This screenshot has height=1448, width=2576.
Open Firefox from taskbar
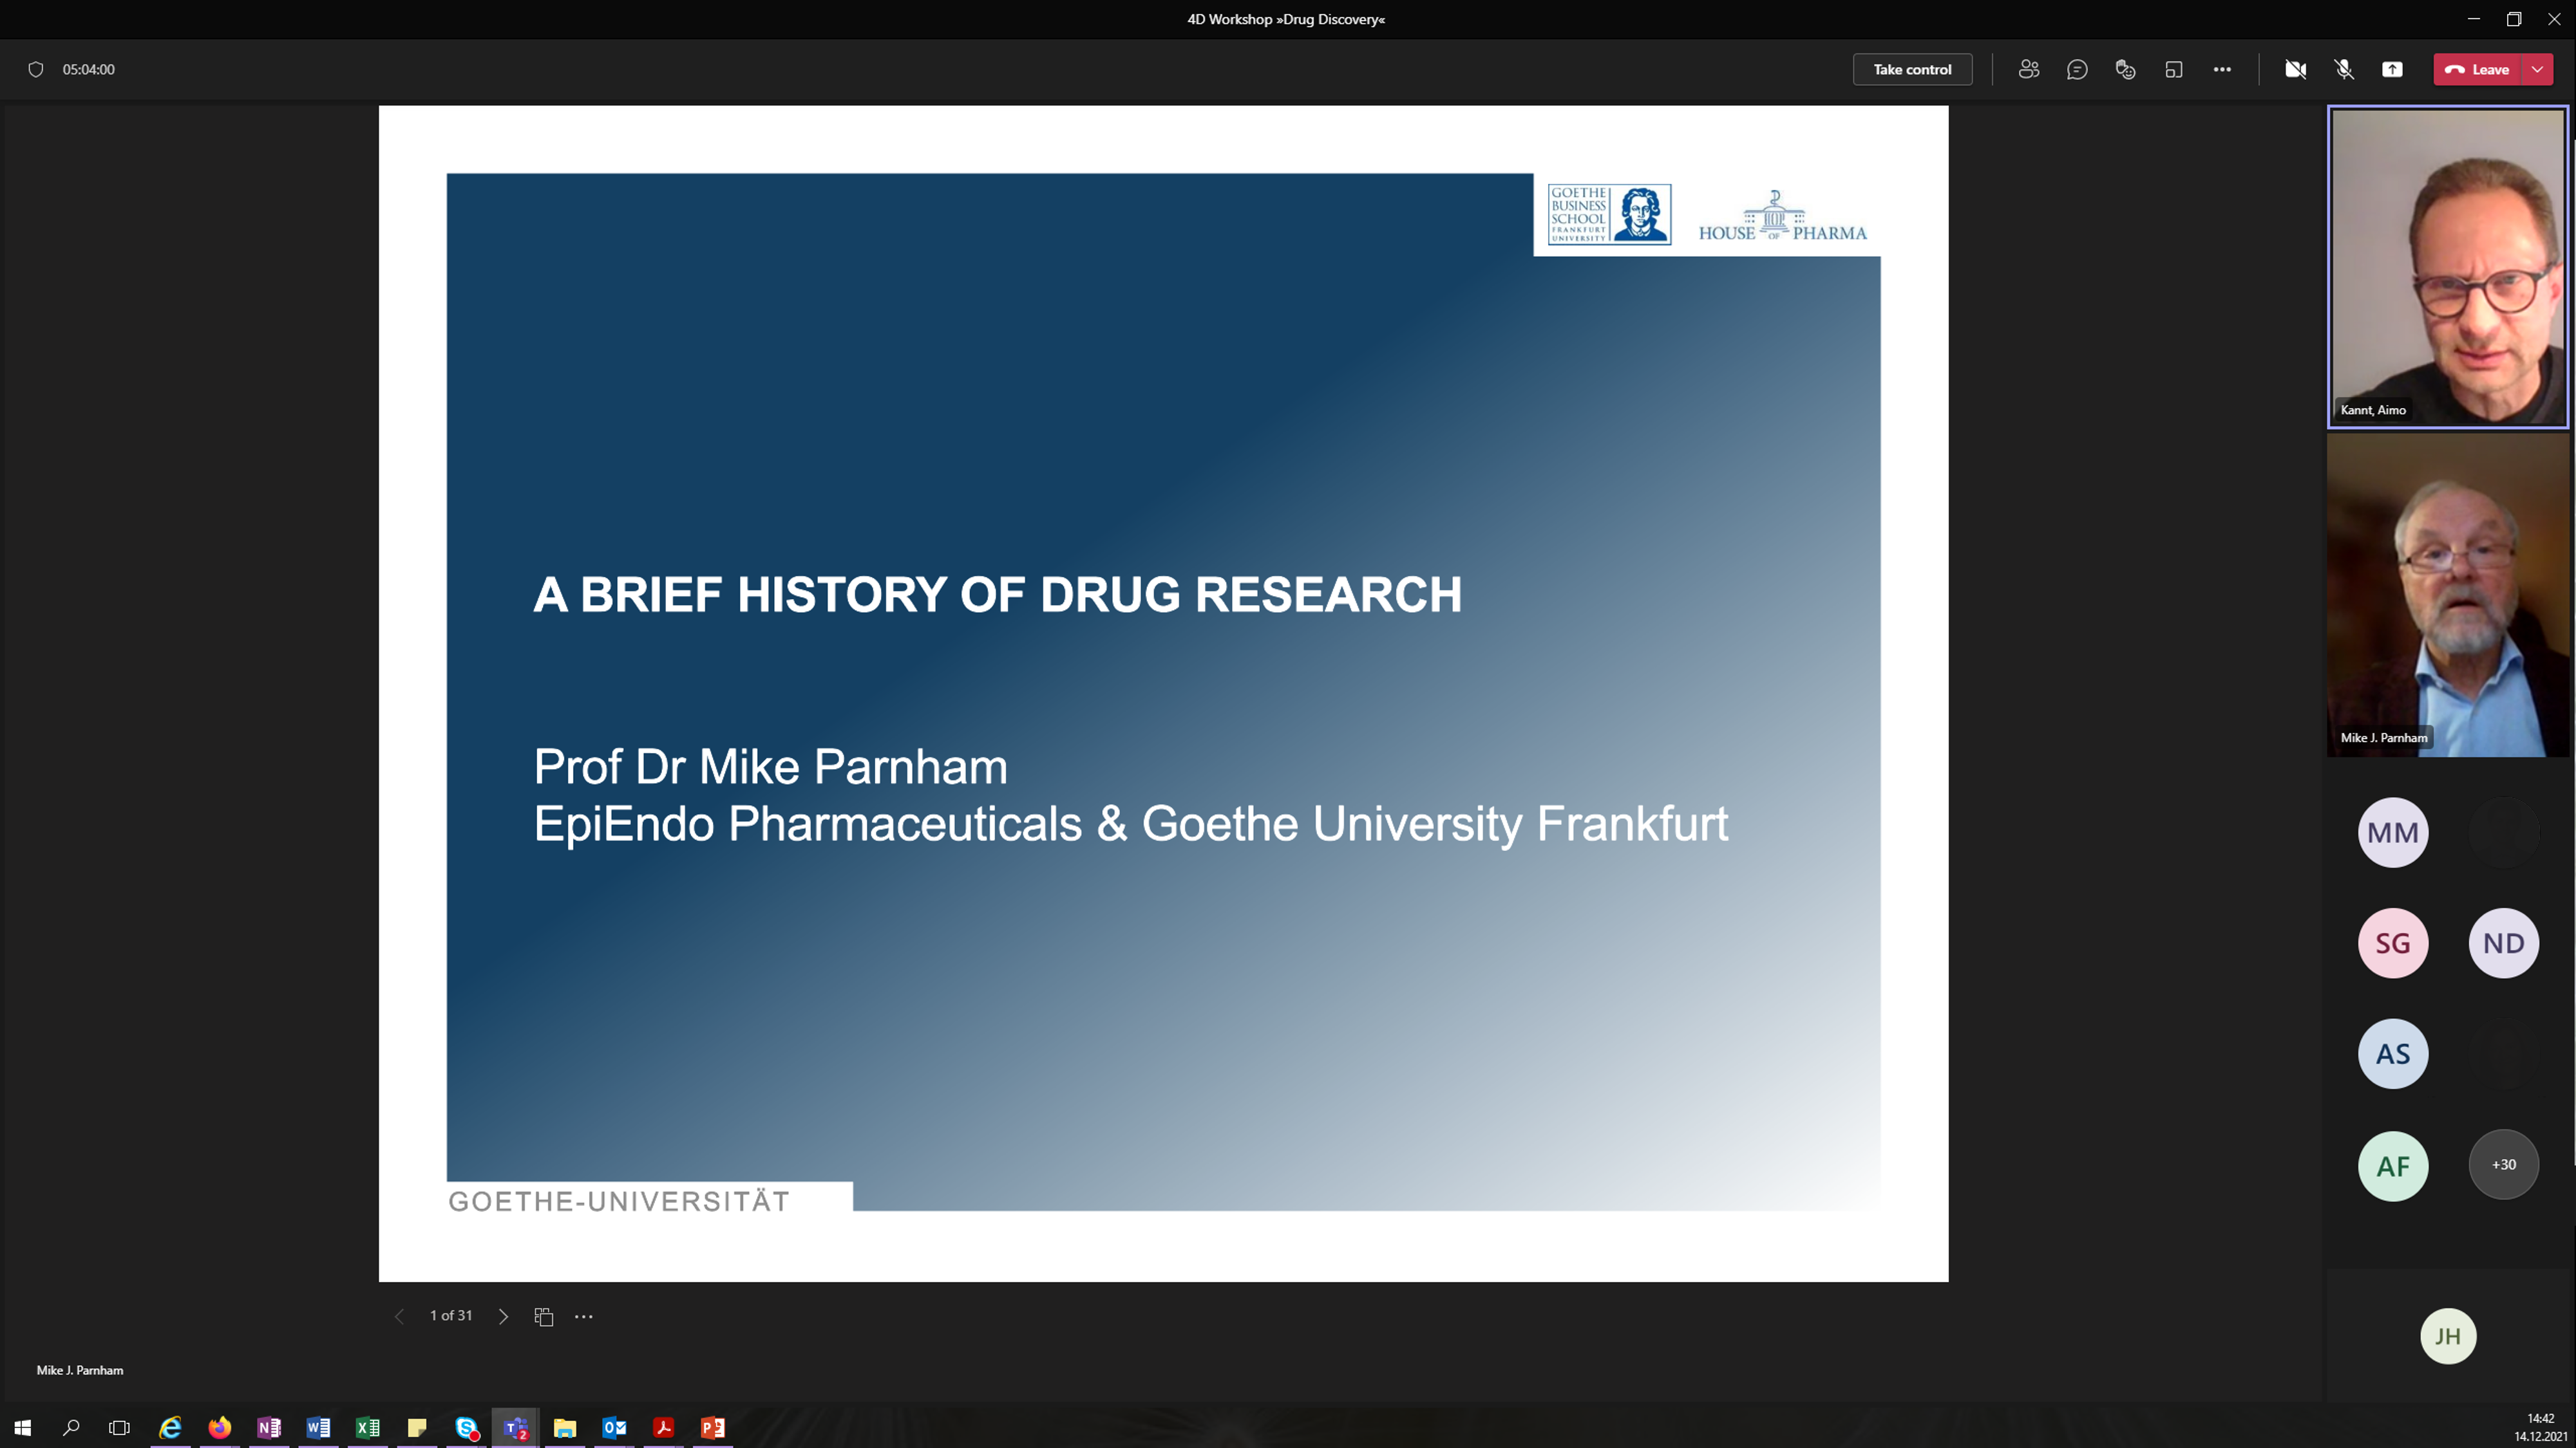click(x=219, y=1427)
